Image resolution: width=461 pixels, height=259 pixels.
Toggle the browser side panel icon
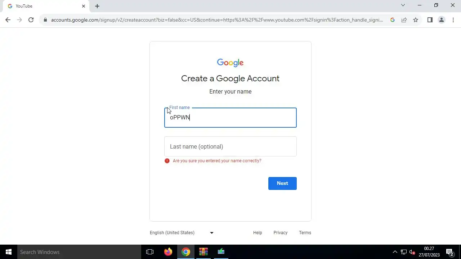tap(430, 20)
